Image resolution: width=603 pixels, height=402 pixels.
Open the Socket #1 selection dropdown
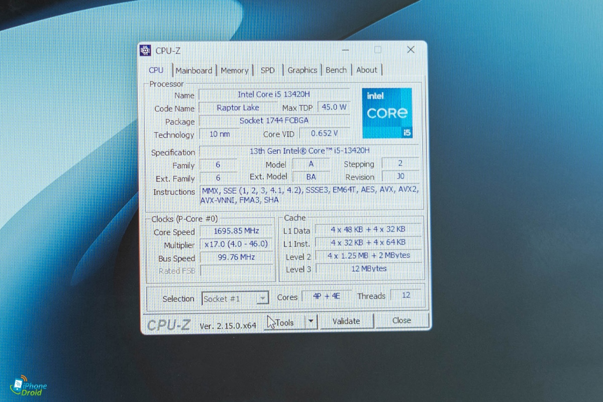235,298
